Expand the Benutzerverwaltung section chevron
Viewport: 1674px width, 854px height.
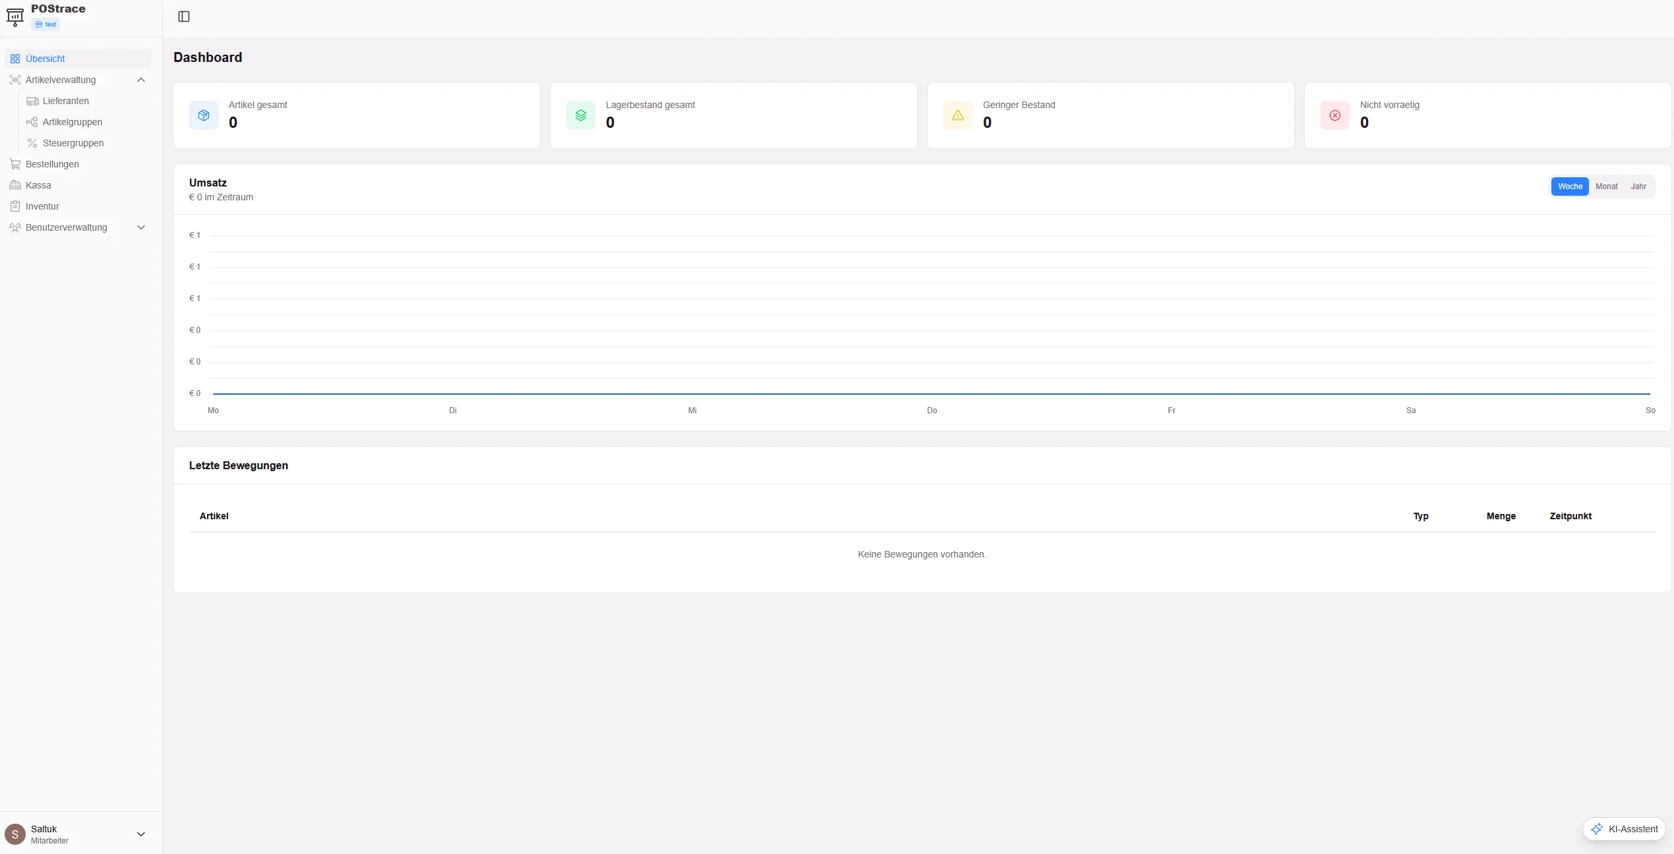pos(141,227)
